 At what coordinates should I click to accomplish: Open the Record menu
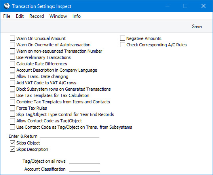(36, 16)
